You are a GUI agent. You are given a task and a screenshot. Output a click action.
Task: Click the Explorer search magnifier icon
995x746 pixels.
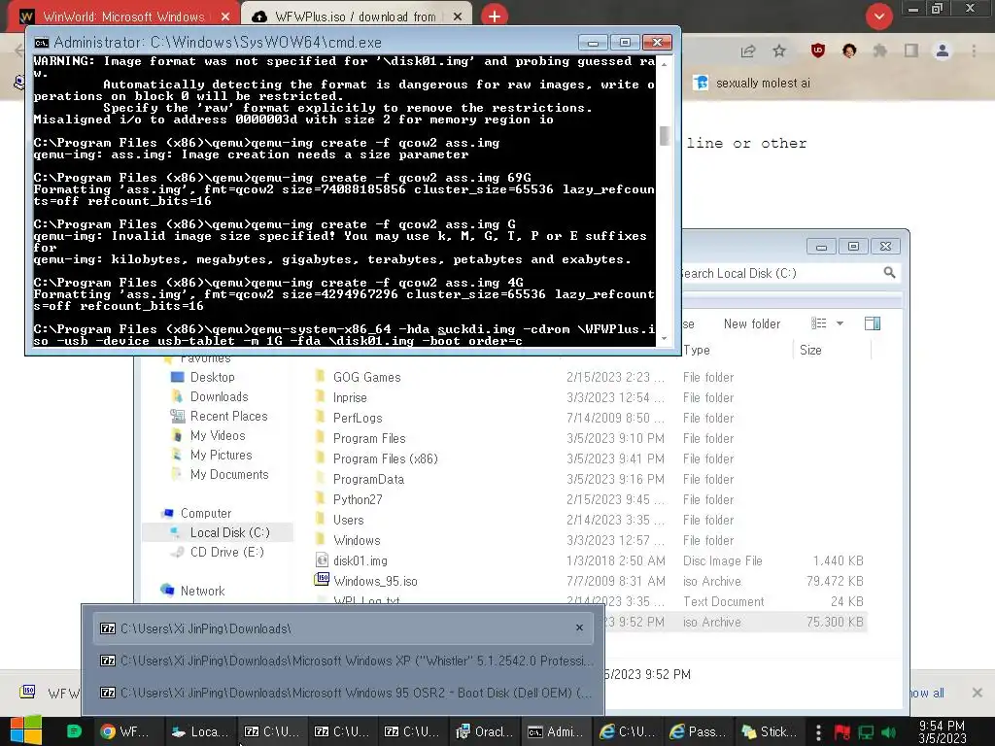click(890, 273)
